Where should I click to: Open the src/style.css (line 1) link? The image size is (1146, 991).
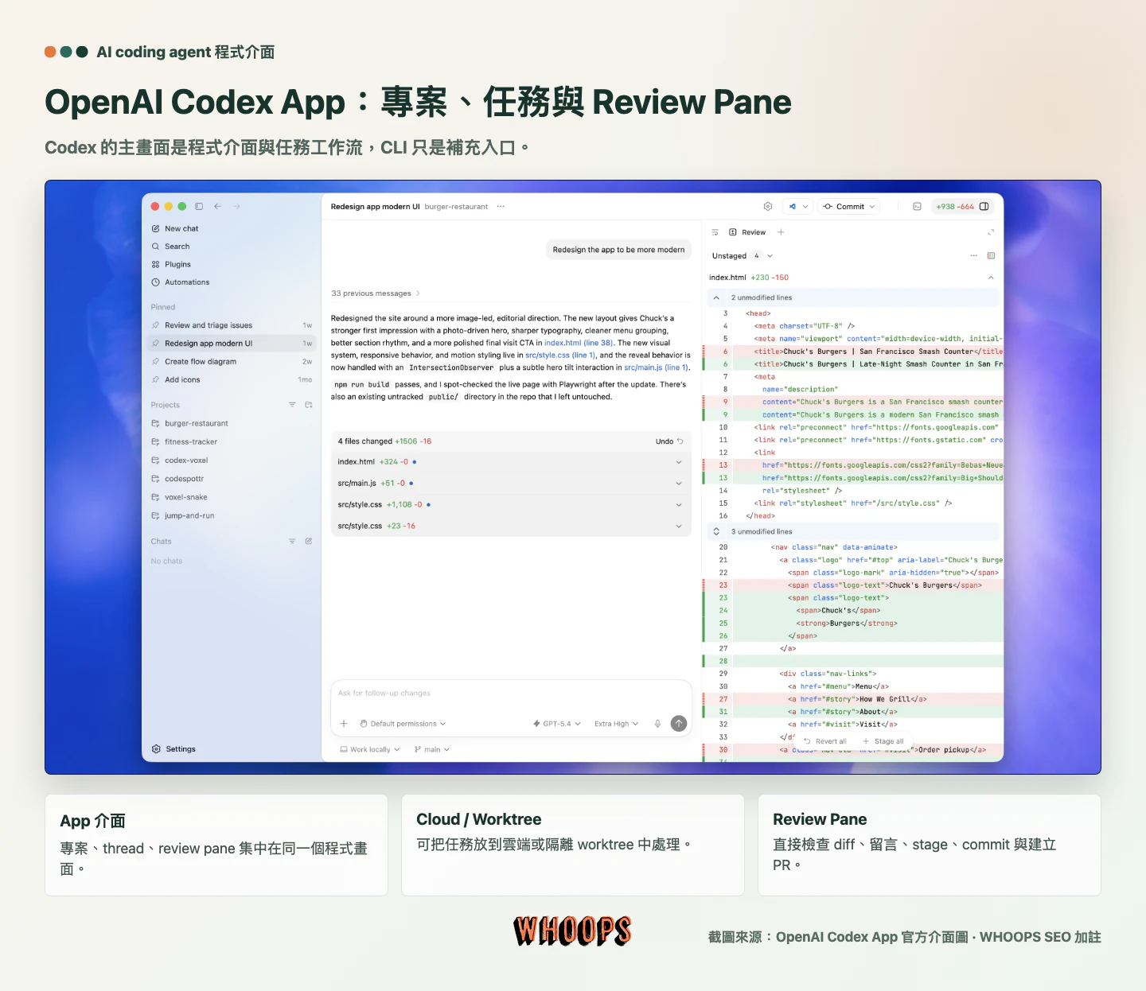pyautogui.click(x=560, y=356)
